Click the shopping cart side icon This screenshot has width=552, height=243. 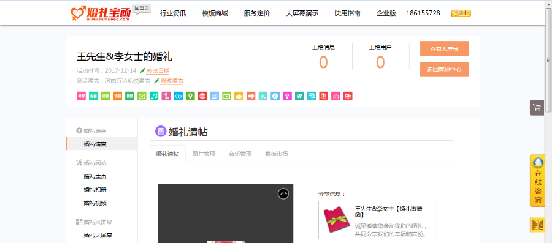click(x=537, y=108)
